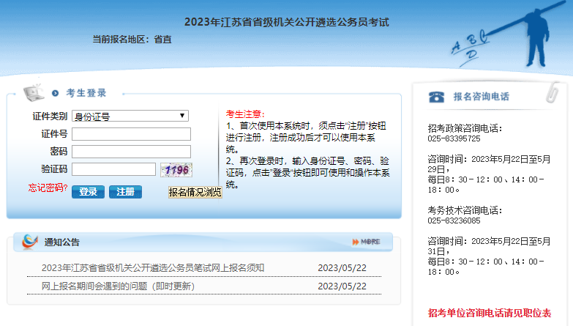Click the round arrow bullet before 考生登录

point(55,93)
